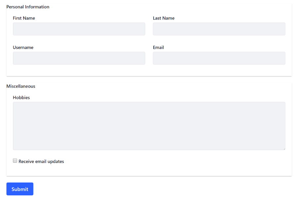This screenshot has width=298, height=201.
Task: Focus the Last Name text box
Action: pyautogui.click(x=219, y=29)
